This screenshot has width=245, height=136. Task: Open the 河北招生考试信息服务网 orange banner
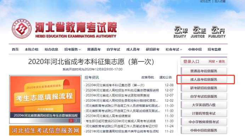(45, 130)
